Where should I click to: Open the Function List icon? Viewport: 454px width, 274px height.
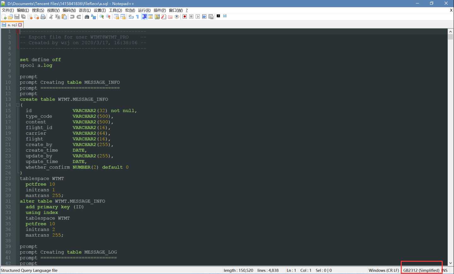tap(164, 17)
